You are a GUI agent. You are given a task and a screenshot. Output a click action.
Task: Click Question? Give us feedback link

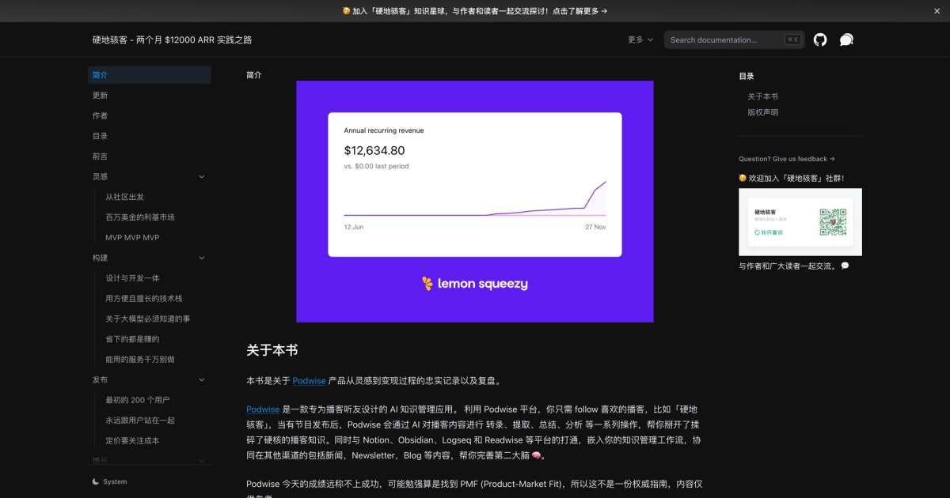click(x=787, y=159)
